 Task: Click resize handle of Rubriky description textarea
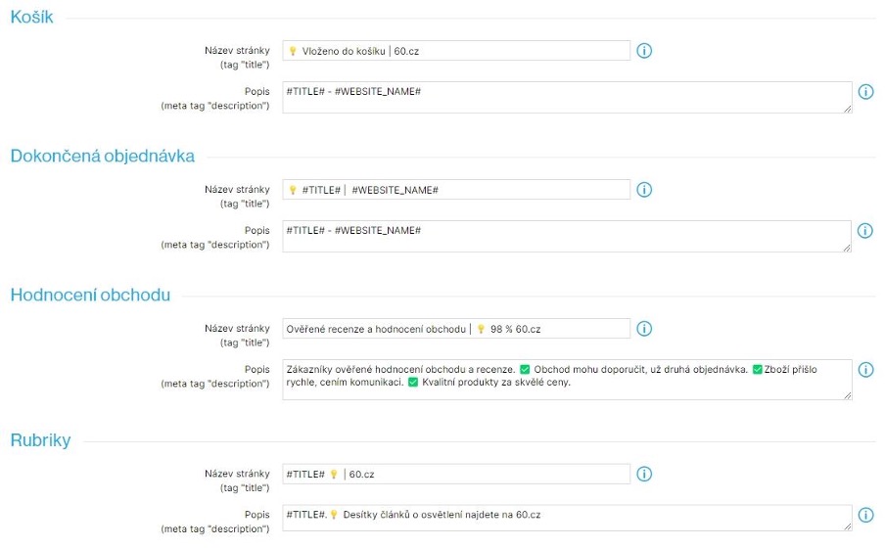[x=847, y=527]
